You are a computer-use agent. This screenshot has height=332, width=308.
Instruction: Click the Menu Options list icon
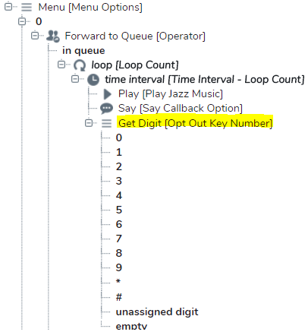(x=27, y=7)
